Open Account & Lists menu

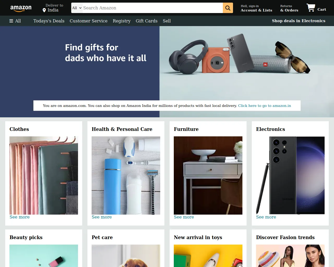tap(256, 8)
